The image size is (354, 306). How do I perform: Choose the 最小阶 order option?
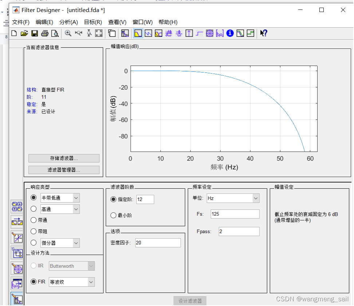tap(113, 215)
